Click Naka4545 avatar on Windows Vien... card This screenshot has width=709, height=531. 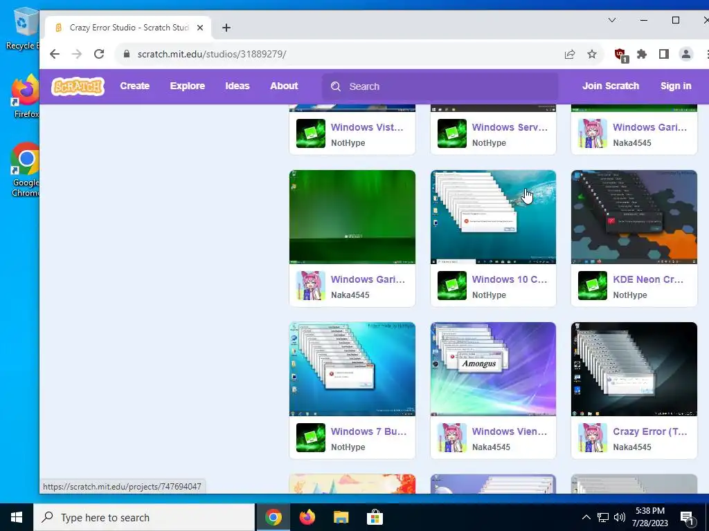click(x=451, y=438)
